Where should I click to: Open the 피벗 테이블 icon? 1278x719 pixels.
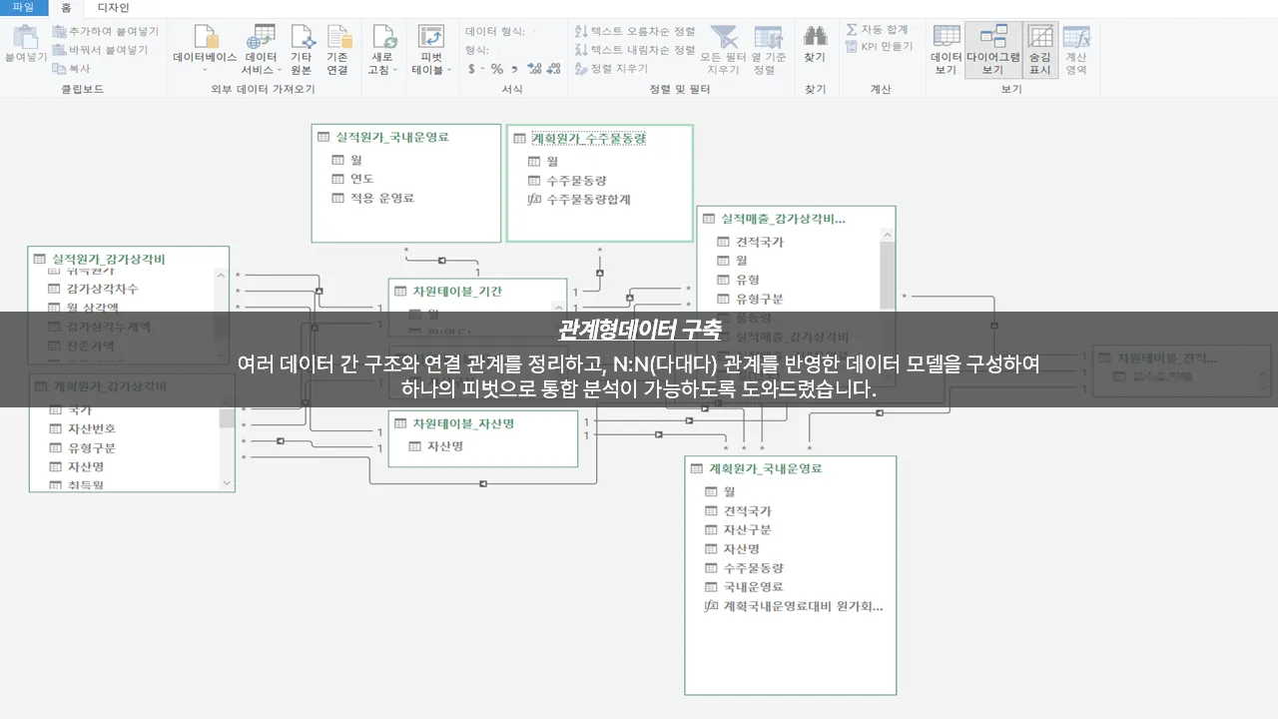click(x=431, y=50)
